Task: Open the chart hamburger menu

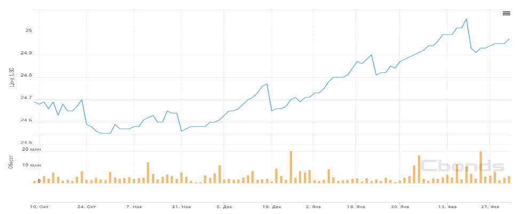Action: [506, 13]
